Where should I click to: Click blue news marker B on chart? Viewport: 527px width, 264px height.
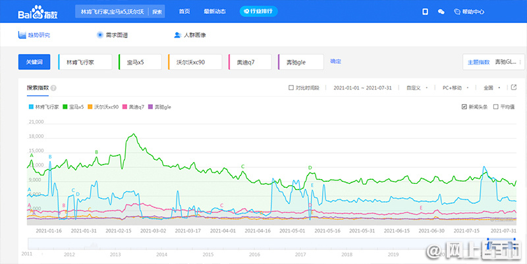[50, 157]
